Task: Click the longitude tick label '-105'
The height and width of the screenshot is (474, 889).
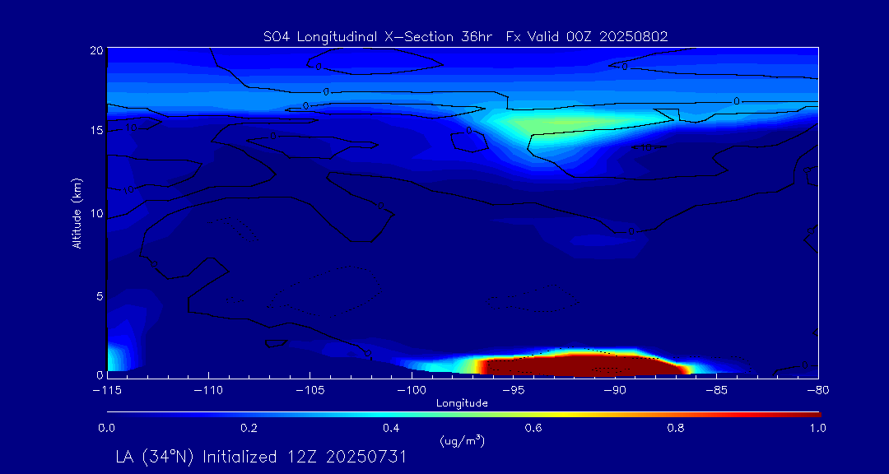Action: (x=310, y=391)
